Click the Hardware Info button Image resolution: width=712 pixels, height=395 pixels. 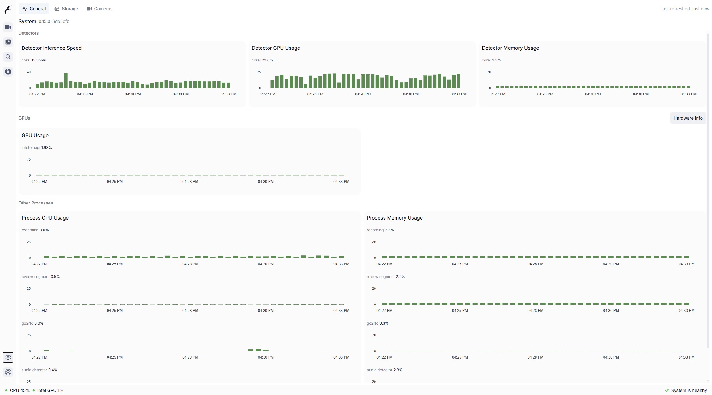[x=688, y=118]
